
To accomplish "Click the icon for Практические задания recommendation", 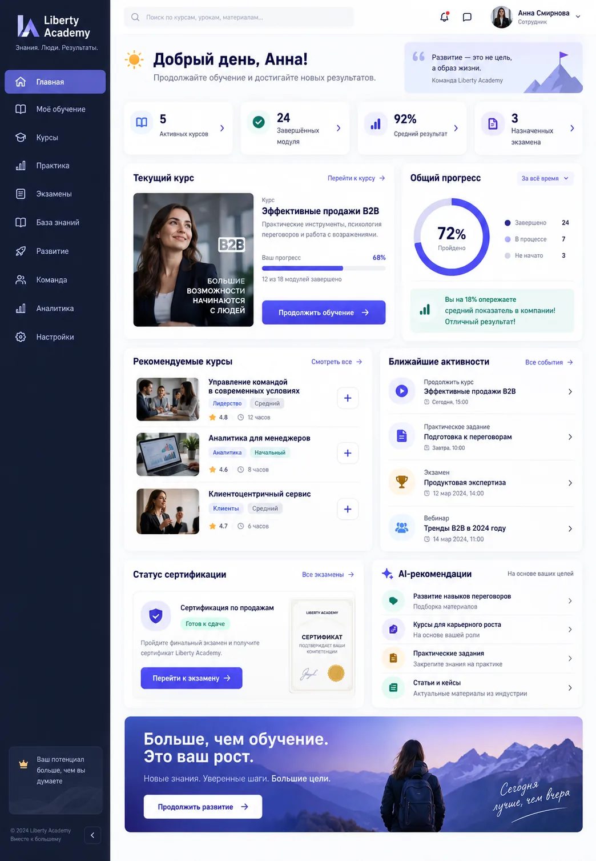I will (x=393, y=658).
